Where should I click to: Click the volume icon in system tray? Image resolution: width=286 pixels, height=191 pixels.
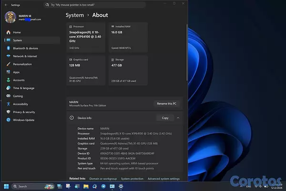[260, 186]
